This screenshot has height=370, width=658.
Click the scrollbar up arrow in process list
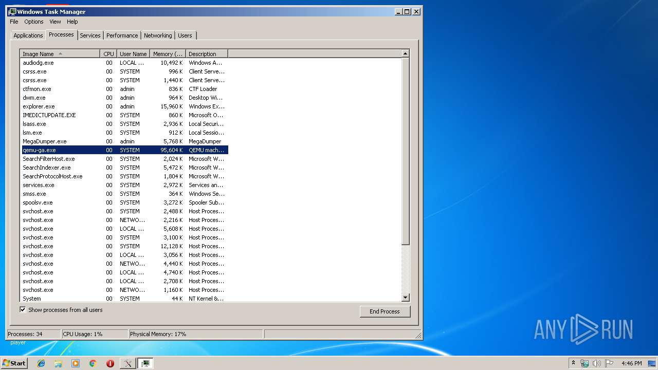tap(405, 54)
